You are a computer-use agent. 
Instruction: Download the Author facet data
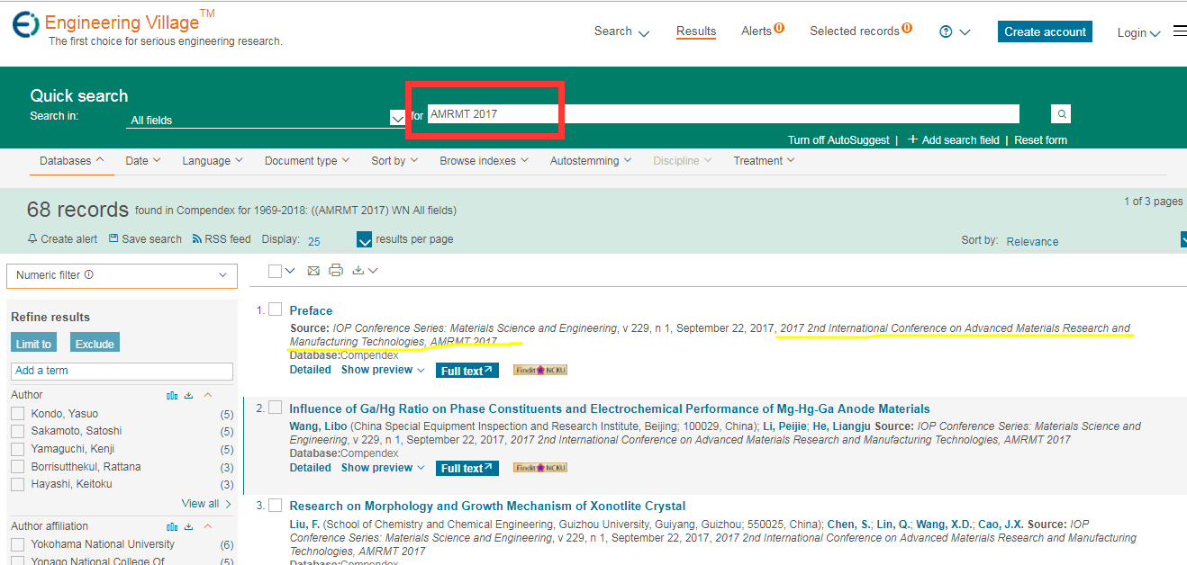189,395
